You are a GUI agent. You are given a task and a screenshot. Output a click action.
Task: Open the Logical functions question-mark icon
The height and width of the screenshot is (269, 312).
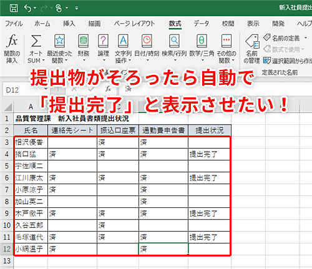pyautogui.click(x=104, y=41)
